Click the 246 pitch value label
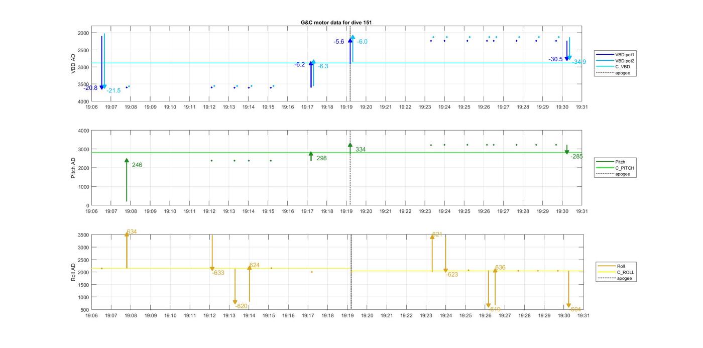703x348 pixels. (x=137, y=165)
